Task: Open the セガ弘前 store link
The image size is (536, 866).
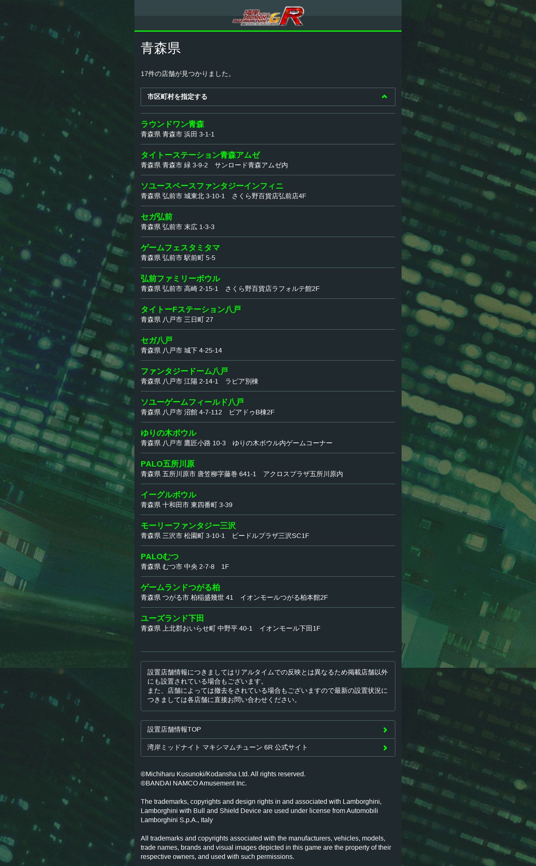Action: (x=157, y=217)
